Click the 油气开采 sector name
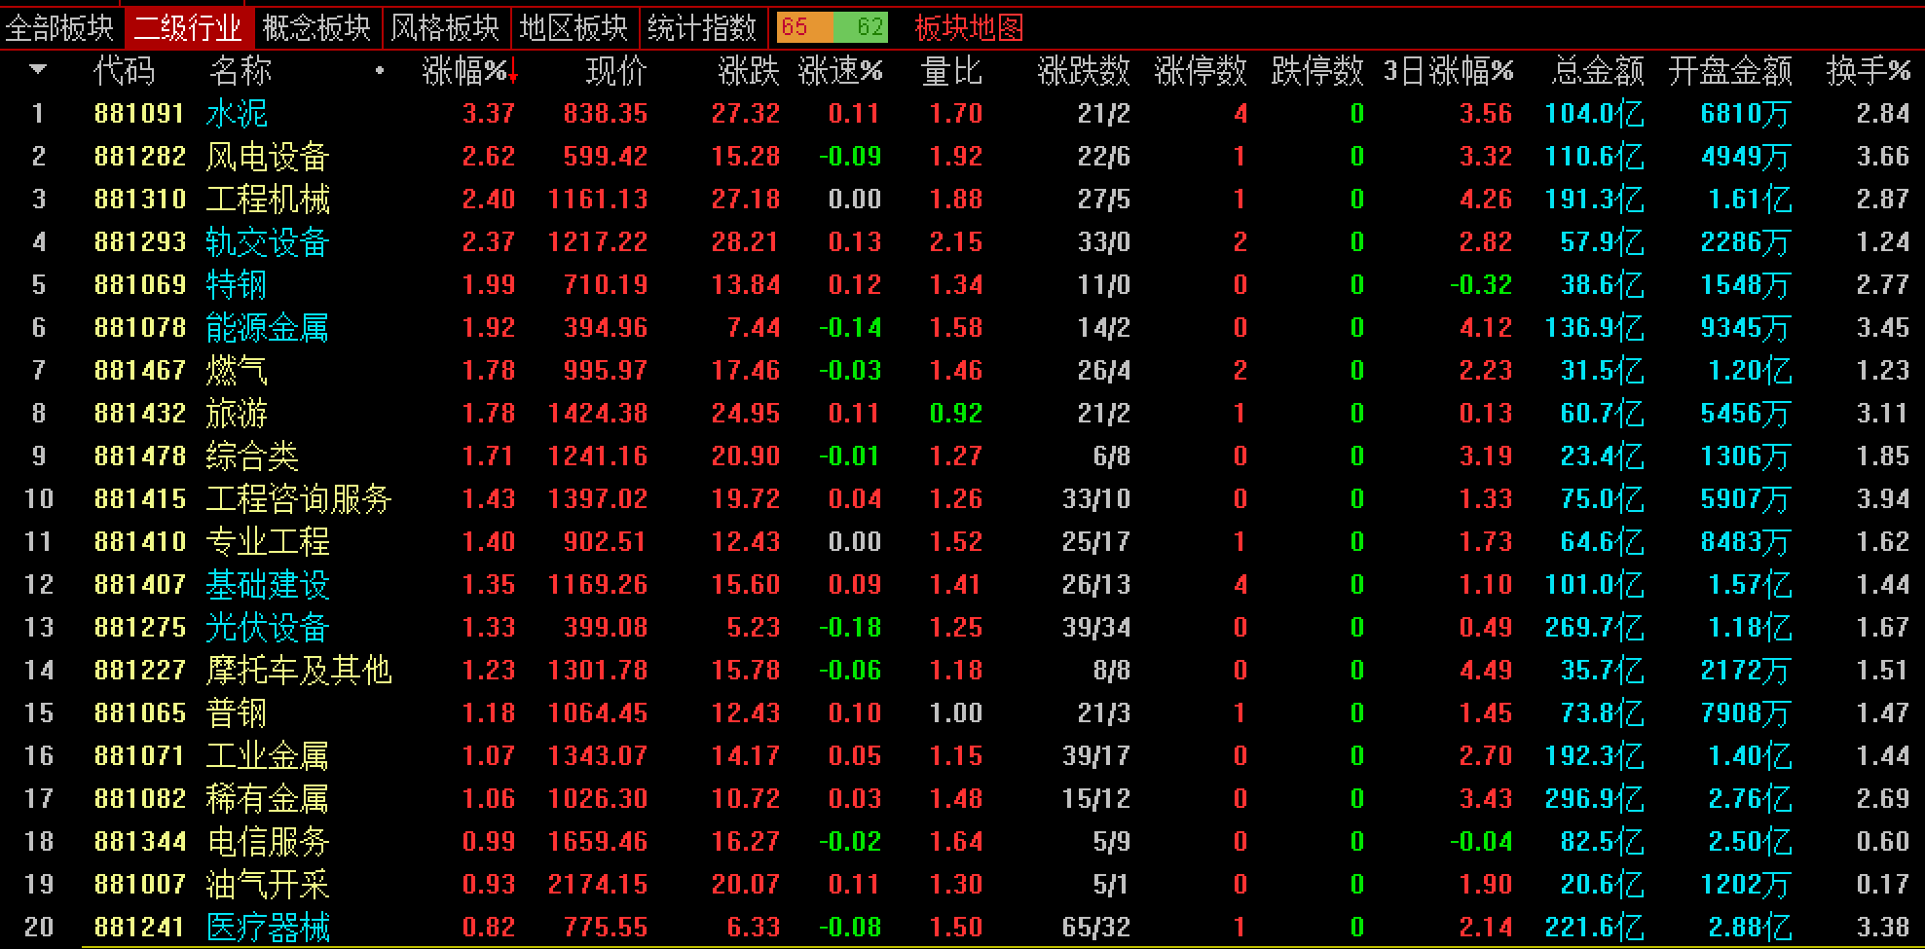The width and height of the screenshot is (1925, 949). [268, 885]
